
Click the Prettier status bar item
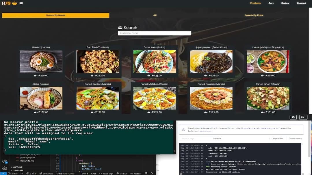(136, 174)
